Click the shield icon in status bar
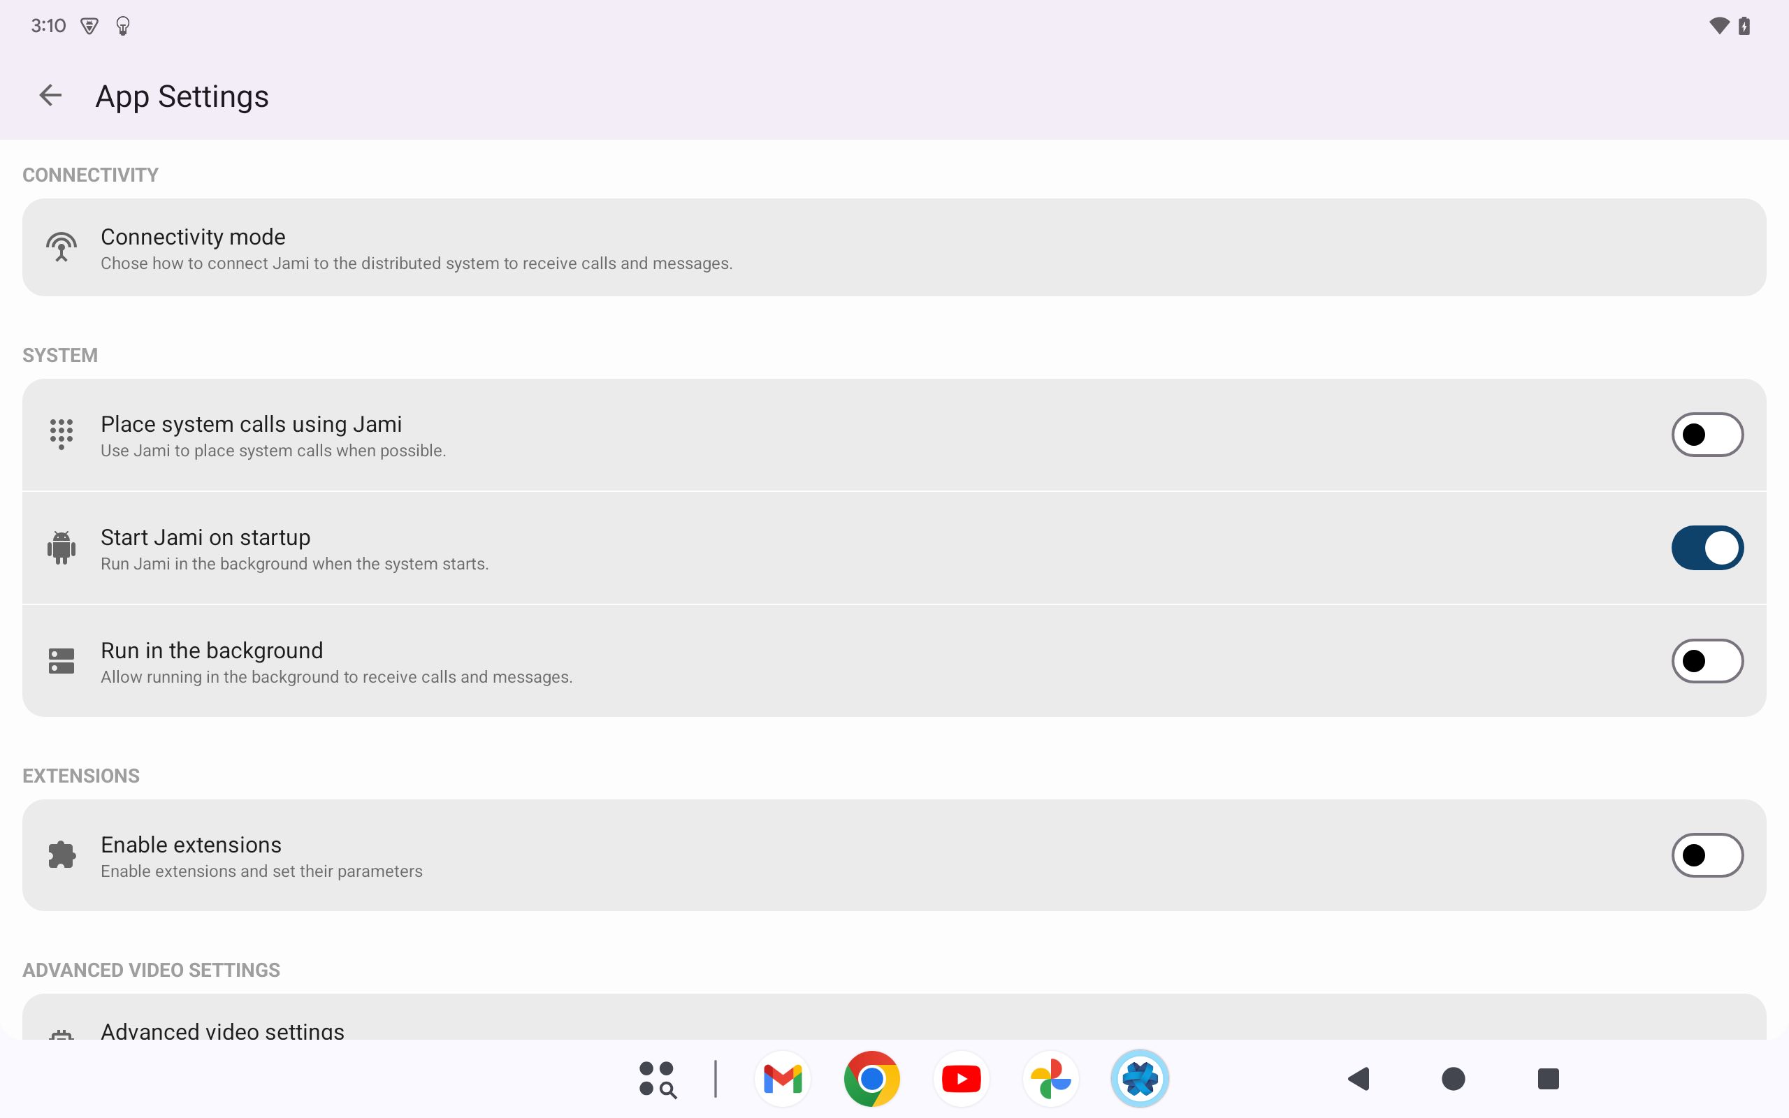Screen dimensions: 1789x1118 [89, 27]
